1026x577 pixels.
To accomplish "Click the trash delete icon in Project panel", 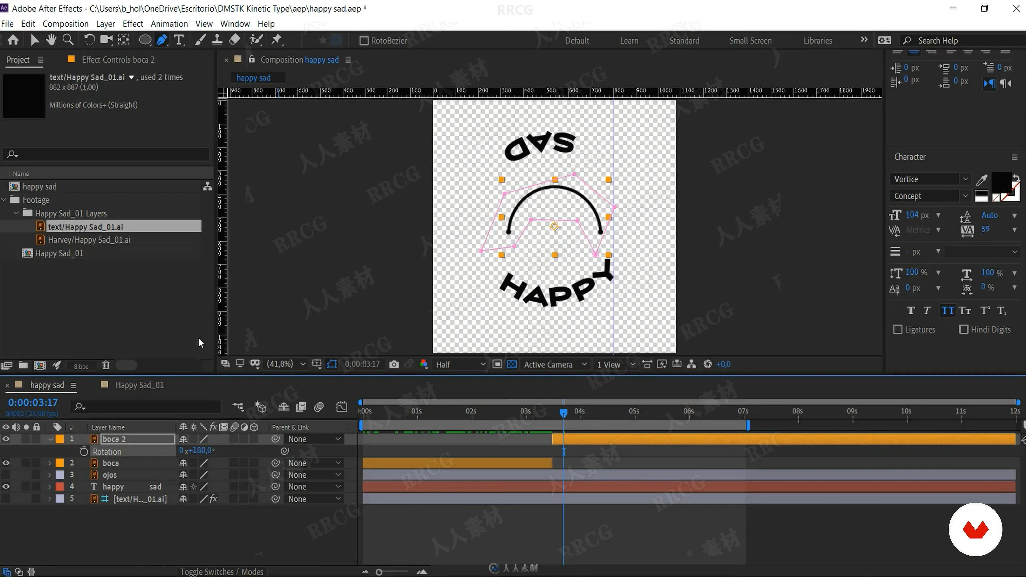I will point(106,365).
